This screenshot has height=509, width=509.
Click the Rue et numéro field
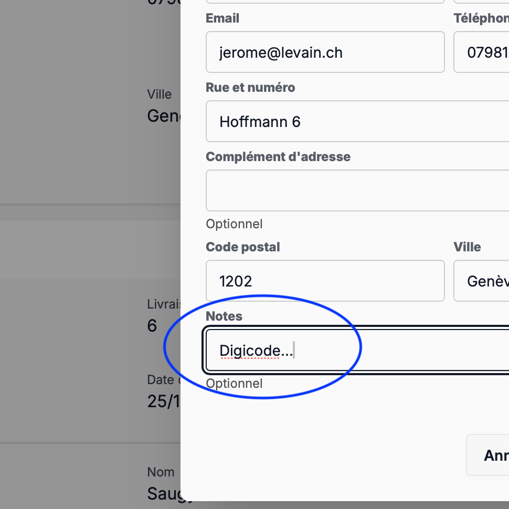click(357, 122)
